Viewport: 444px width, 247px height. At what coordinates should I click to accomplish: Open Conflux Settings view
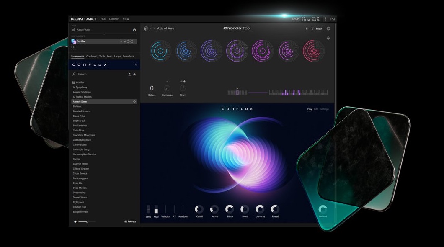click(x=324, y=109)
